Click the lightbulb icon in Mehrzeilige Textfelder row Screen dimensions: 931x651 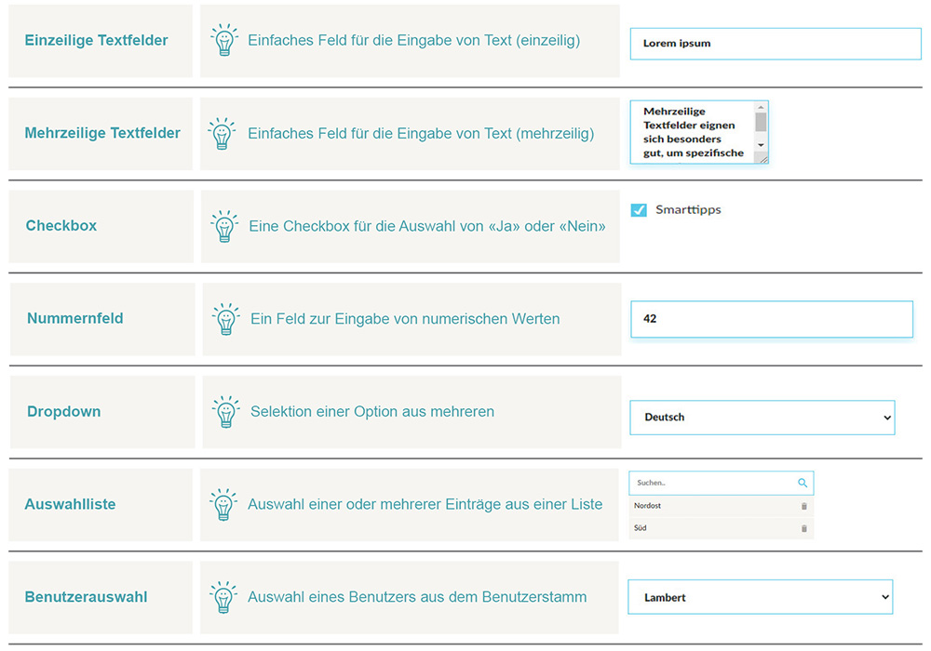point(222,134)
